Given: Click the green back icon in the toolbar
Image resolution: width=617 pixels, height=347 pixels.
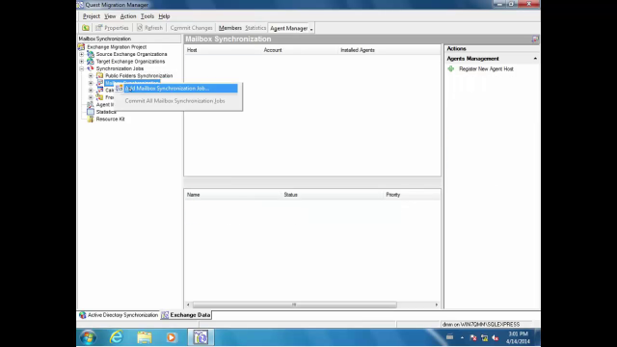Looking at the screenshot, I should 86,28.
